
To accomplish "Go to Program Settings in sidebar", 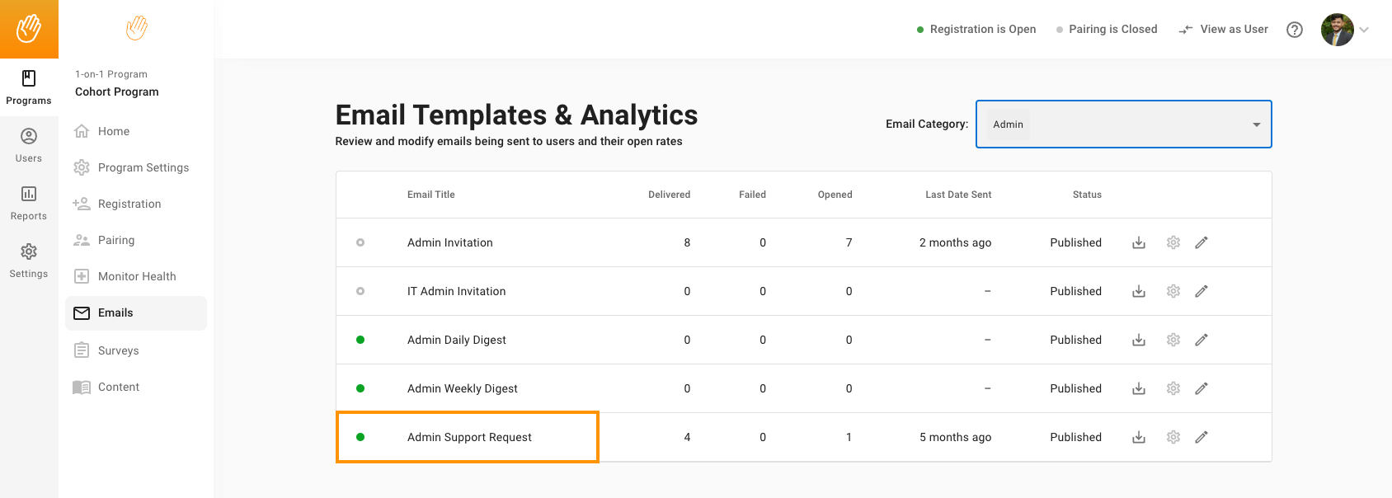I will [x=143, y=167].
